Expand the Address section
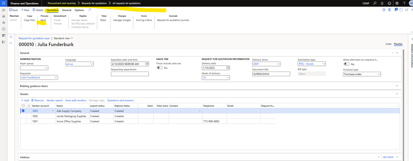The image size is (413, 161). 397,157
